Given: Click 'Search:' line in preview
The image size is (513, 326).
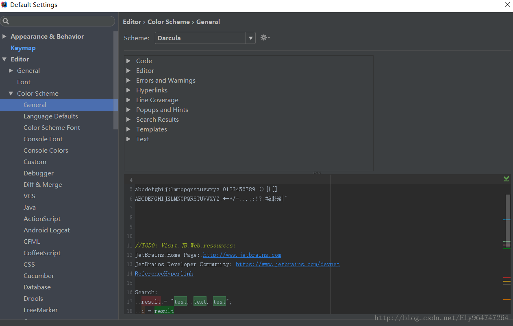Looking at the screenshot, I should point(146,292).
